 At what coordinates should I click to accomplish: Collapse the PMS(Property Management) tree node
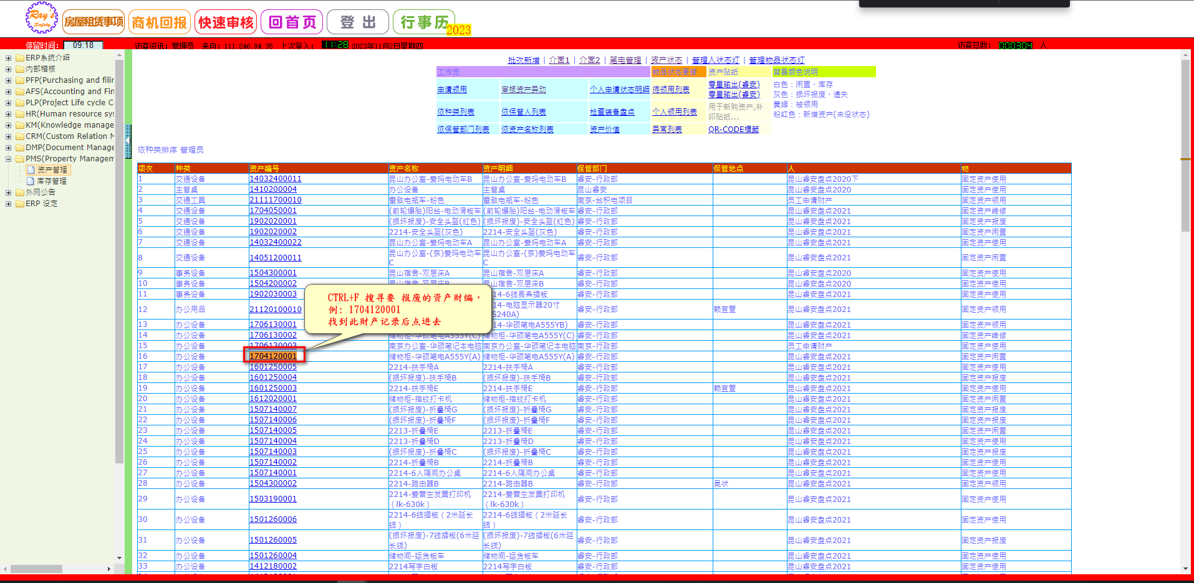[x=9, y=159]
